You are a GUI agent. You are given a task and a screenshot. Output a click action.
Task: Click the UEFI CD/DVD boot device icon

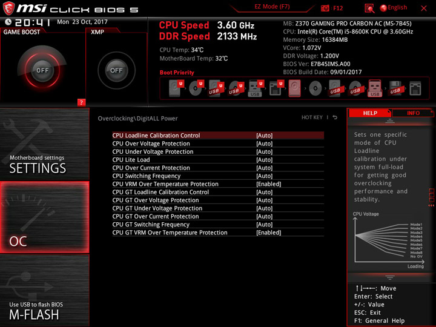196,88
